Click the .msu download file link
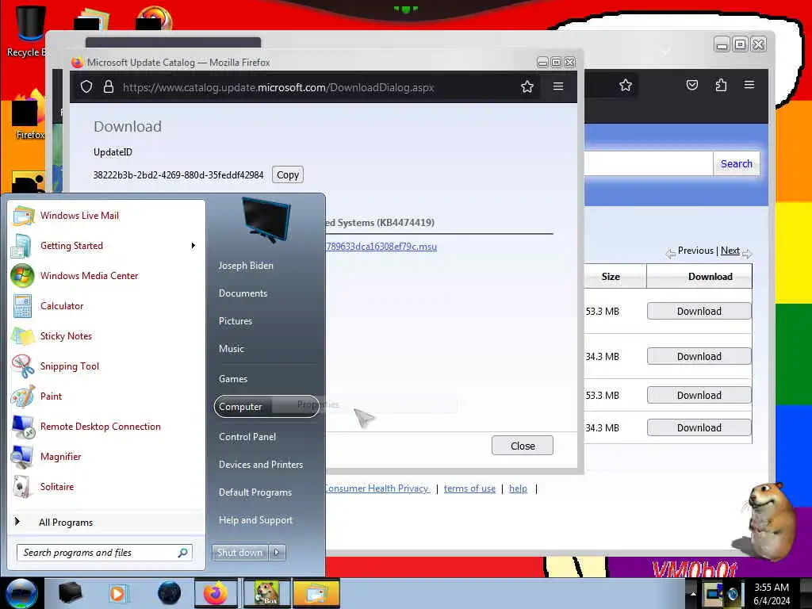Screen dimensions: 812x609 click(381, 247)
